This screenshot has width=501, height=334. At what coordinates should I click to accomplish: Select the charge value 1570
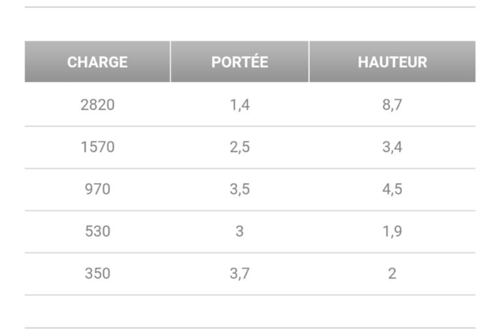click(97, 147)
